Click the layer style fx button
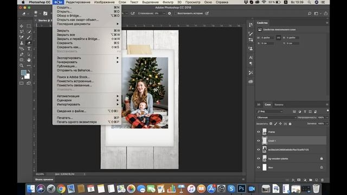 coord(293,180)
